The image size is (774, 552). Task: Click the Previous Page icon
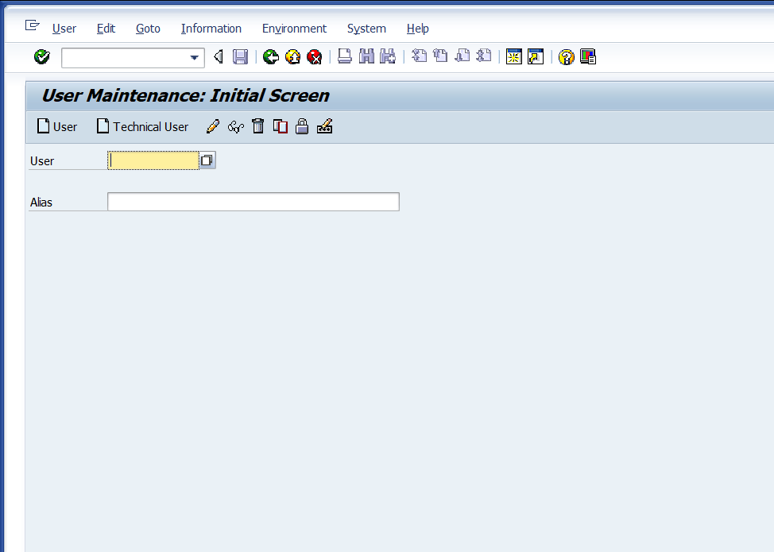click(x=440, y=56)
